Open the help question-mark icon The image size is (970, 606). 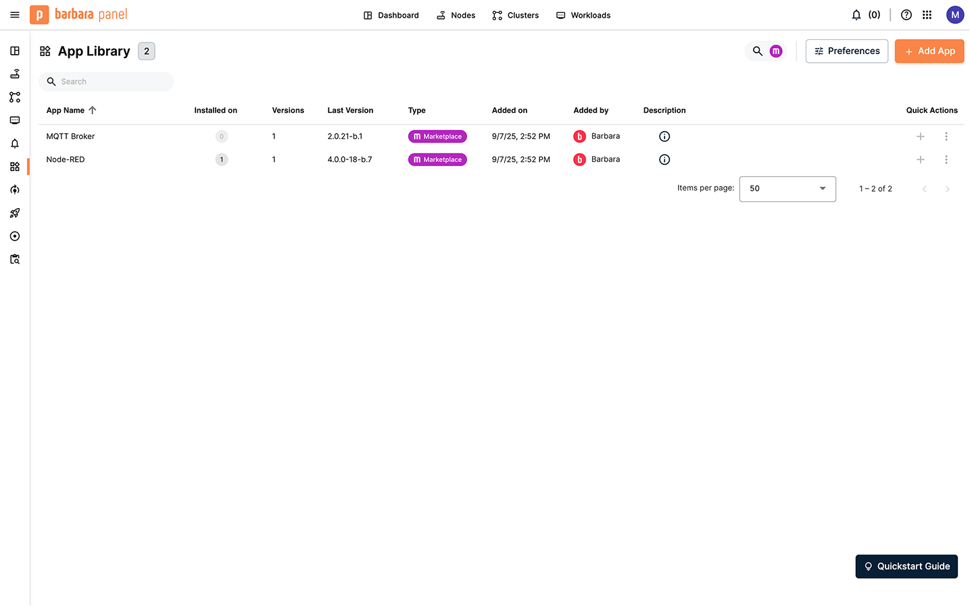pyautogui.click(x=906, y=14)
